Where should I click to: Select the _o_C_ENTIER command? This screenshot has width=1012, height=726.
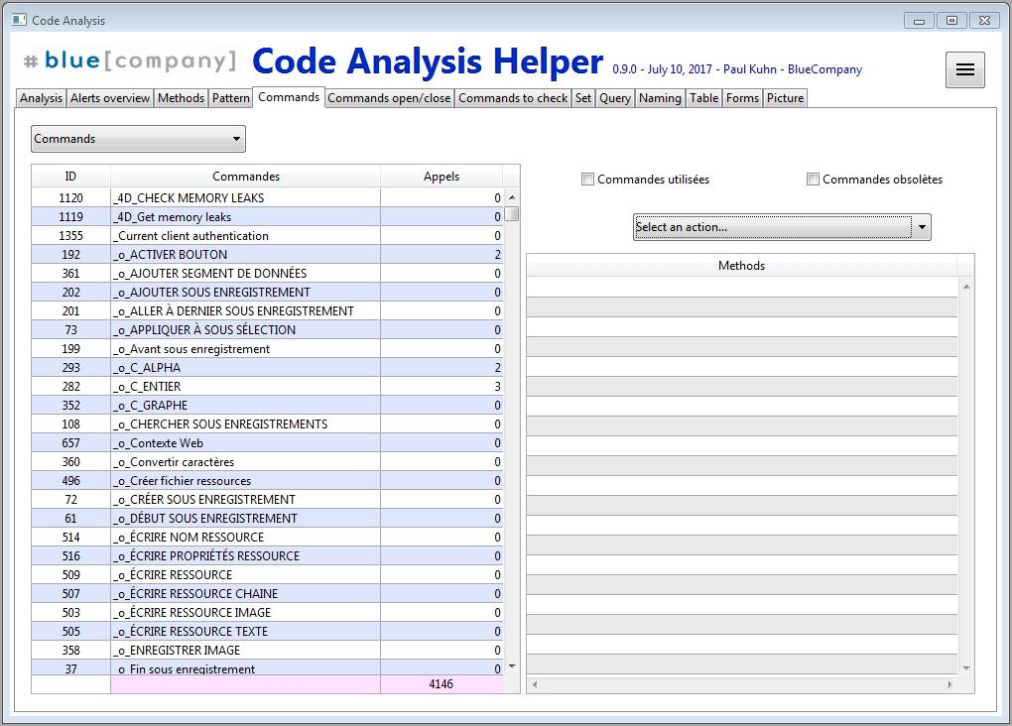click(267, 387)
